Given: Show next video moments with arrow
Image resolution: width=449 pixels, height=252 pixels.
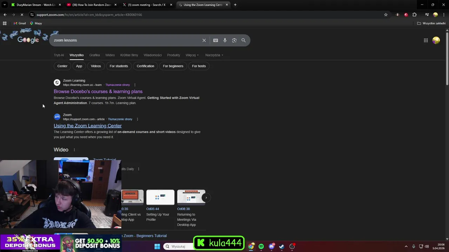Looking at the screenshot, I should pyautogui.click(x=206, y=197).
